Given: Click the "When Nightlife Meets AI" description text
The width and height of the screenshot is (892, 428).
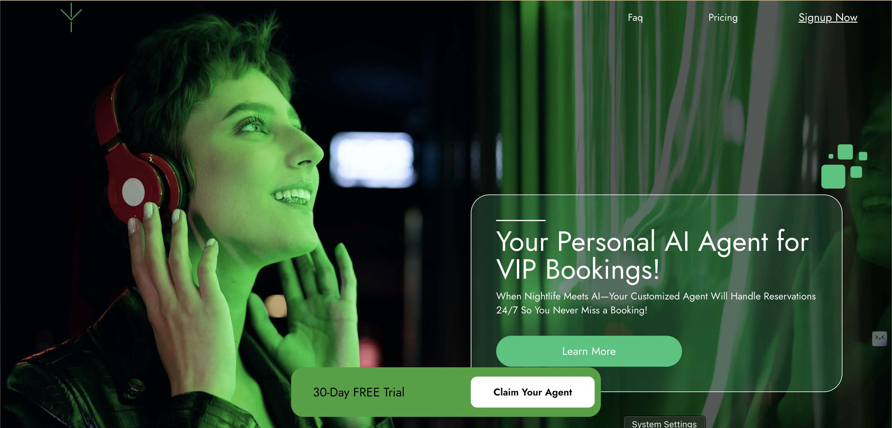Looking at the screenshot, I should 656,303.
